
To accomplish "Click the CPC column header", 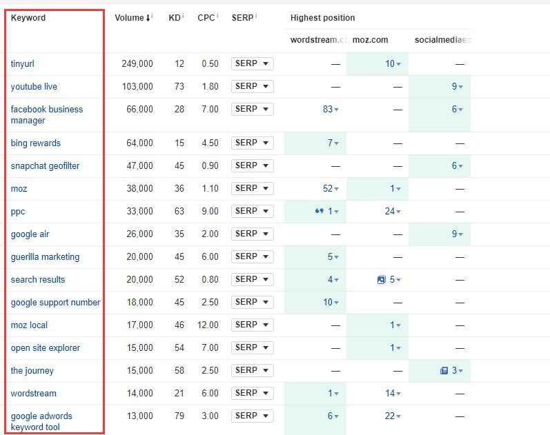I will click(x=206, y=18).
